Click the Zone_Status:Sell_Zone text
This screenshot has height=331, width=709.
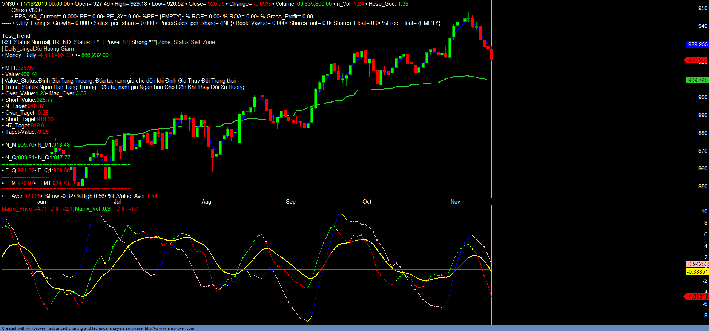[x=186, y=42]
